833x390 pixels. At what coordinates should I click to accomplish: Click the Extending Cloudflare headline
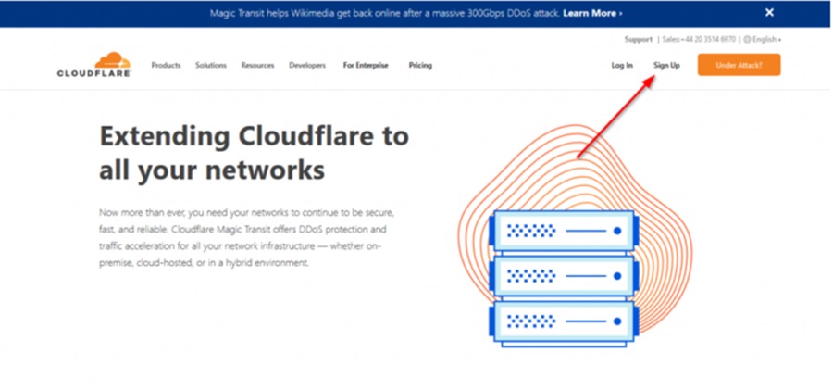tap(254, 154)
